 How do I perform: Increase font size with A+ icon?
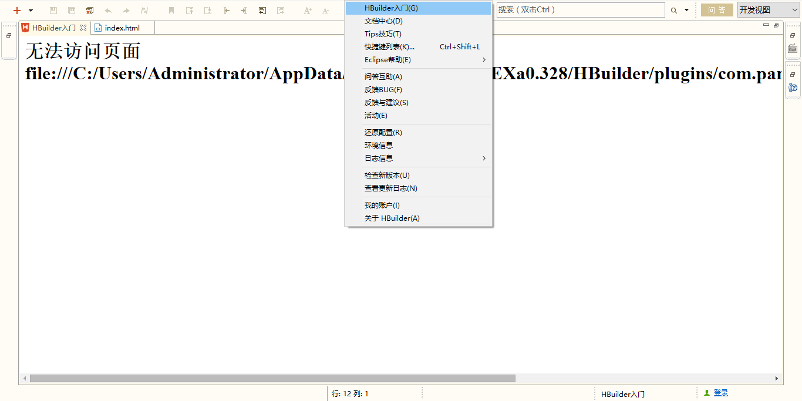(308, 11)
